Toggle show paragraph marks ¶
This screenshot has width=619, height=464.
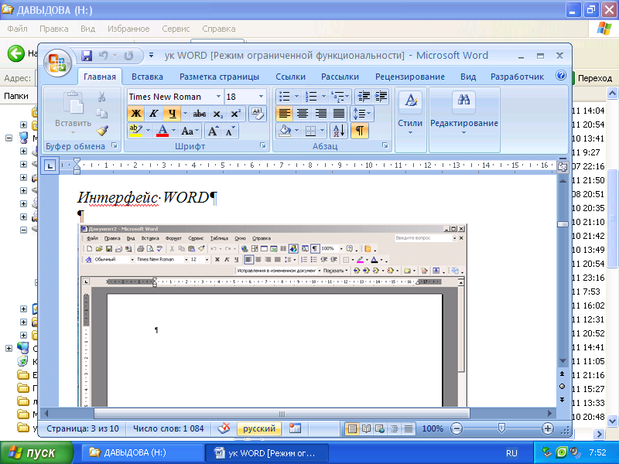pyautogui.click(x=360, y=131)
